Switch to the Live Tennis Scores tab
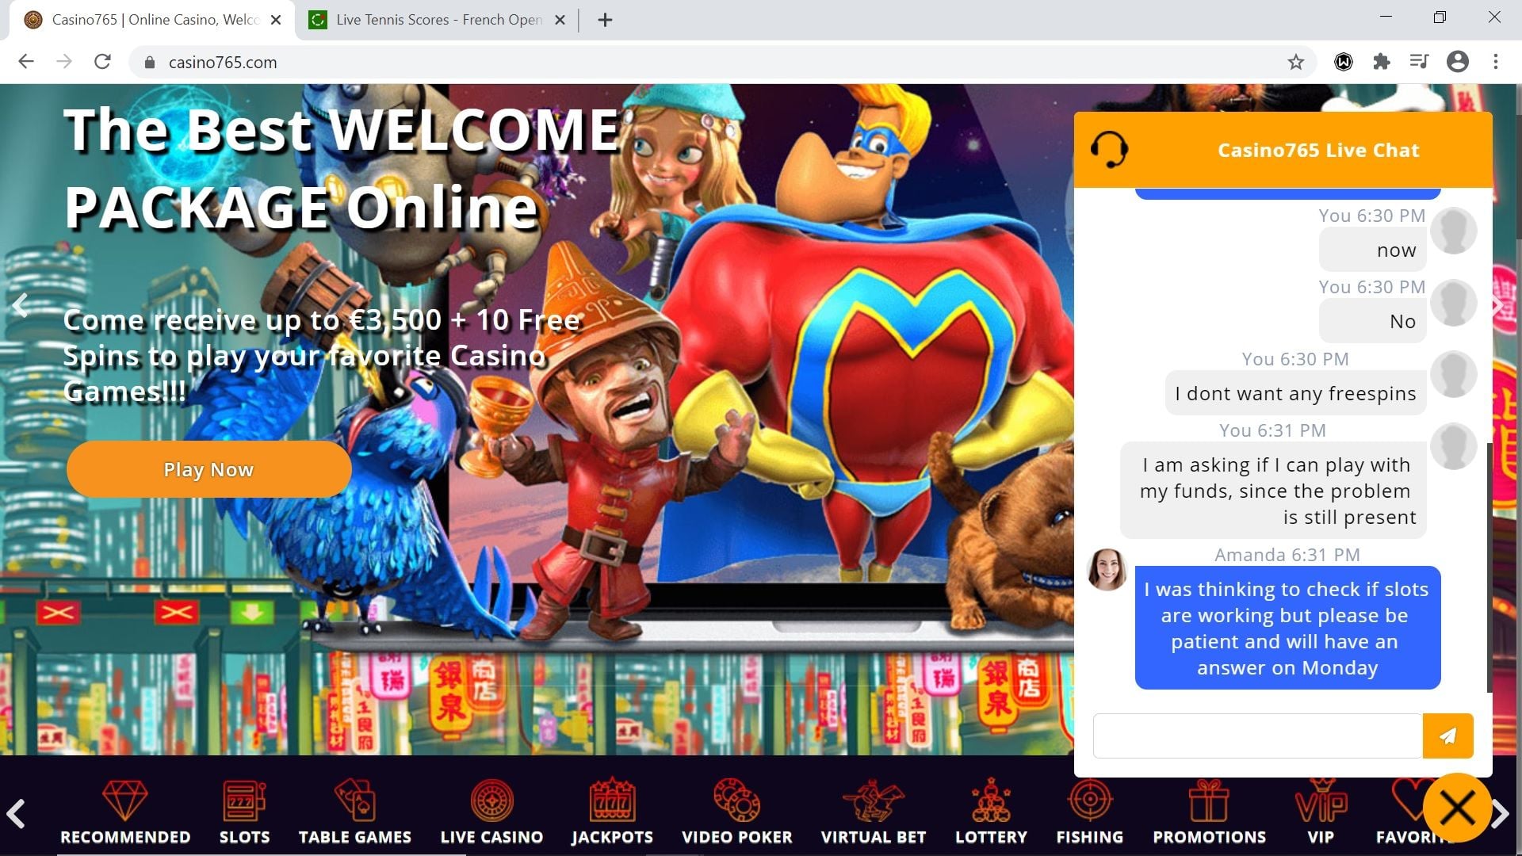 coord(436,20)
